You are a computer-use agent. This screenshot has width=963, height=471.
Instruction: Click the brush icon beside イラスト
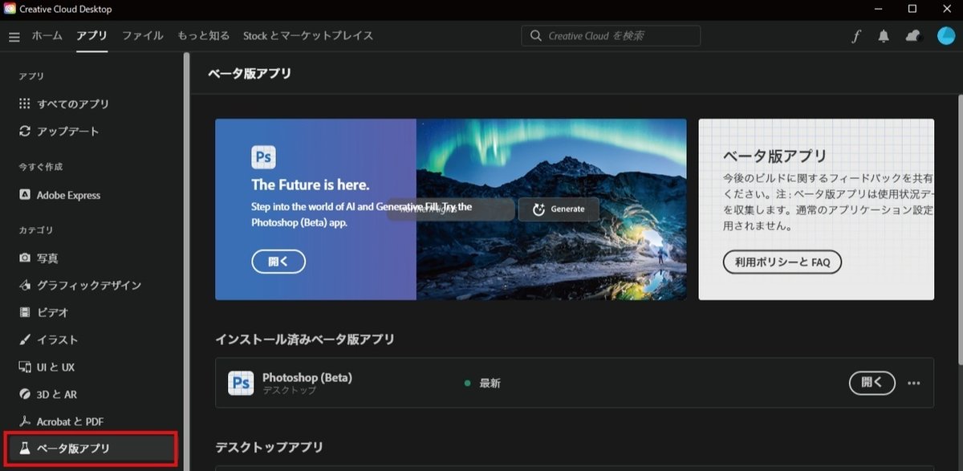coord(25,339)
